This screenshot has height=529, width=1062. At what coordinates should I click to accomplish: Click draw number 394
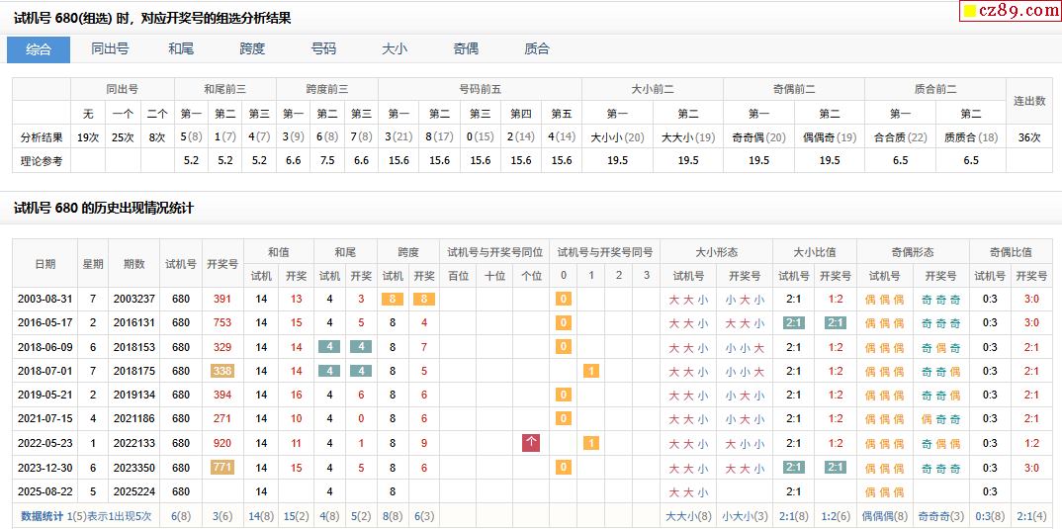tap(222, 395)
